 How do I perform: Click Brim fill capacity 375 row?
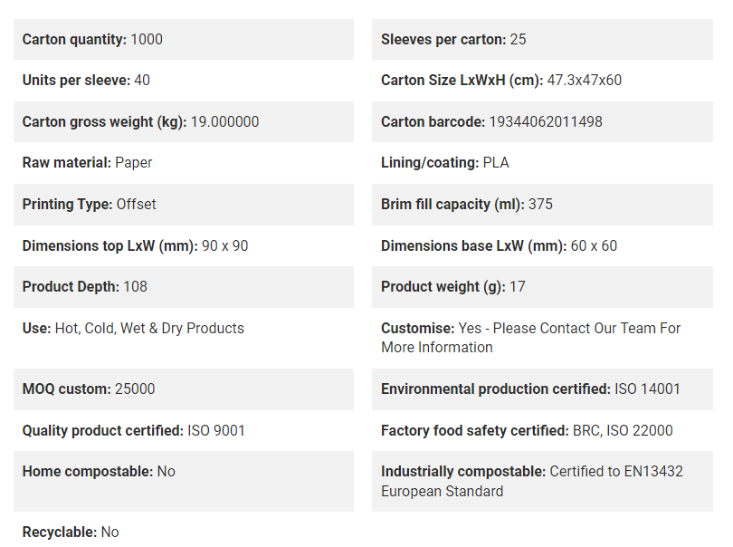pos(542,205)
